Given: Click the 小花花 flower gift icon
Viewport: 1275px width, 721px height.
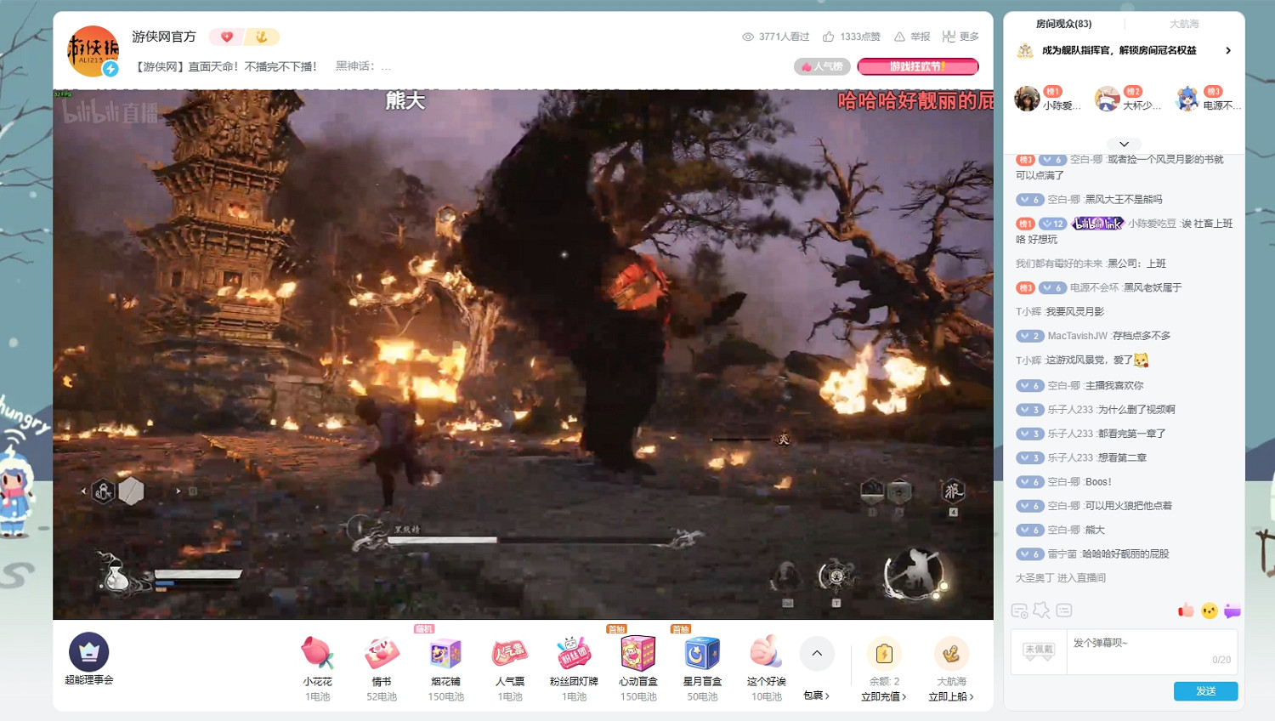Looking at the screenshot, I should pos(317,653).
